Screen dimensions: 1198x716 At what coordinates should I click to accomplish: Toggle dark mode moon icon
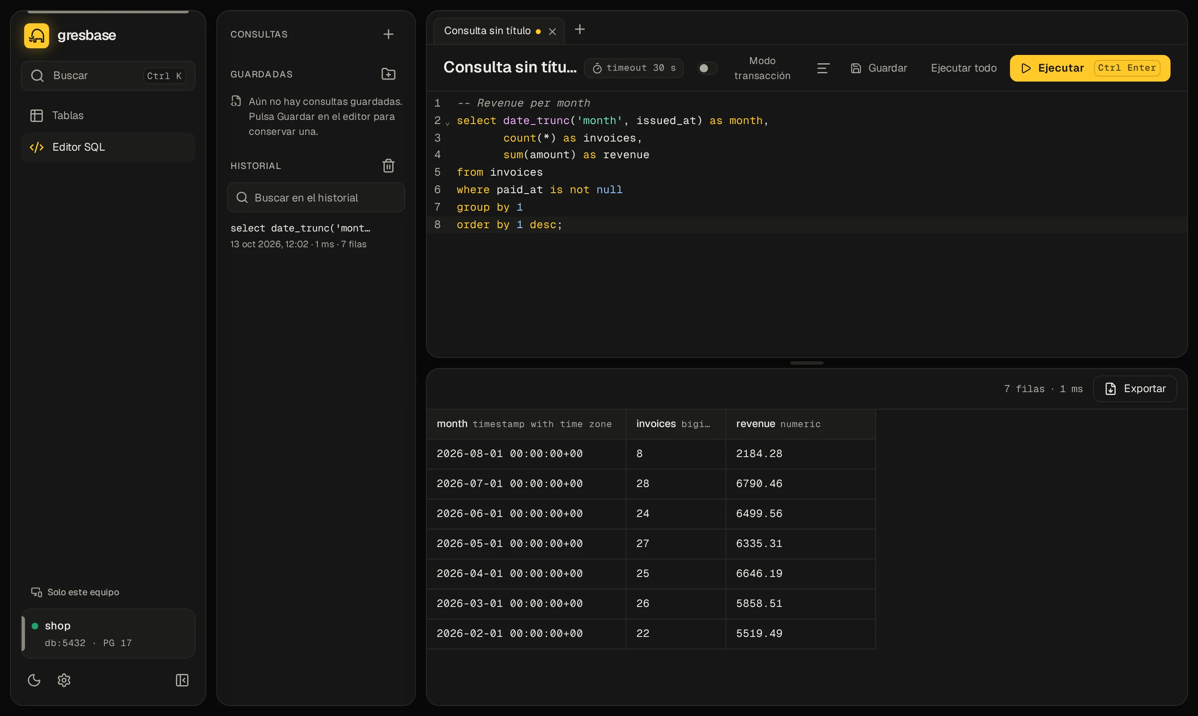coord(34,680)
